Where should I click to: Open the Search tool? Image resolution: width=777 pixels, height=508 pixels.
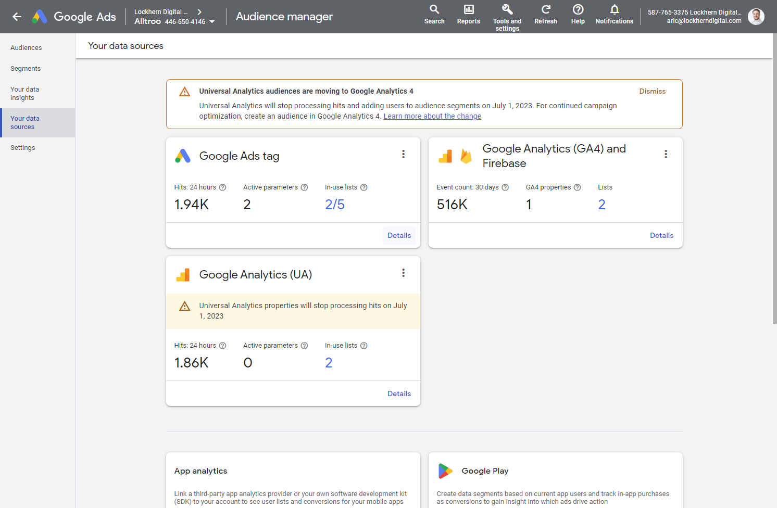pyautogui.click(x=434, y=15)
